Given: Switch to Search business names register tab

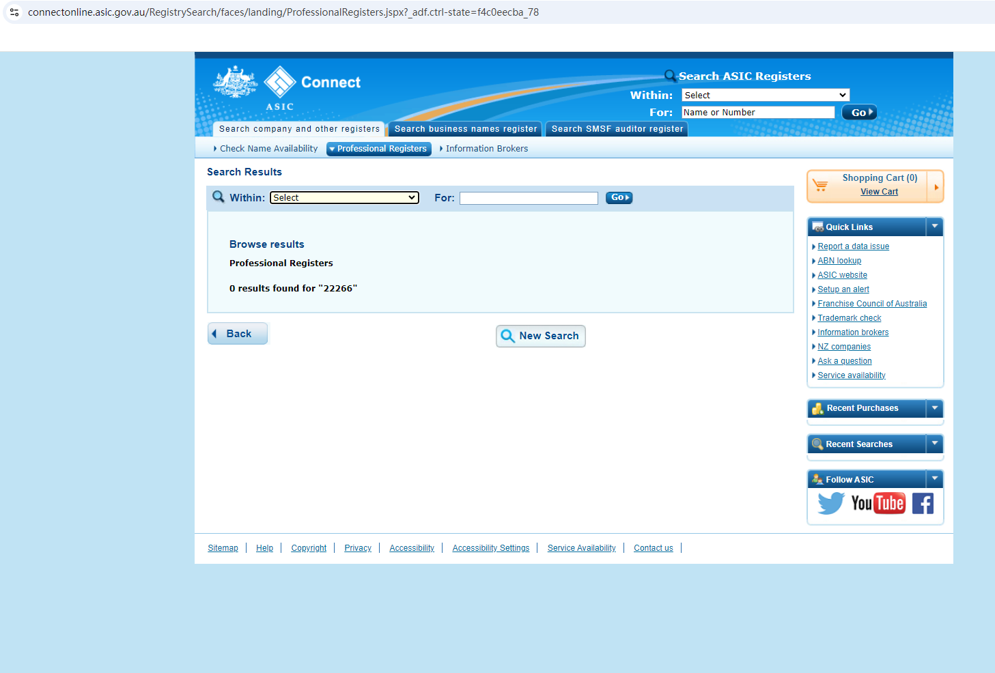Looking at the screenshot, I should 466,129.
